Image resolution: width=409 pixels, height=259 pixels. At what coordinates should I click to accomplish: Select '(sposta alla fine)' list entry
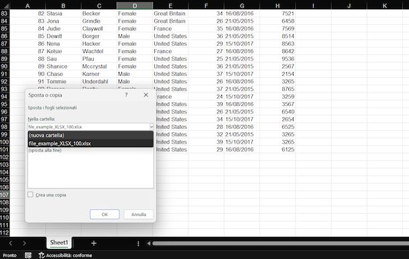click(x=45, y=150)
